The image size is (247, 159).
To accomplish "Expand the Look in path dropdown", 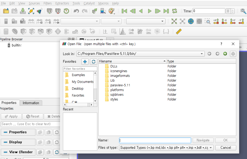I will tap(202, 54).
